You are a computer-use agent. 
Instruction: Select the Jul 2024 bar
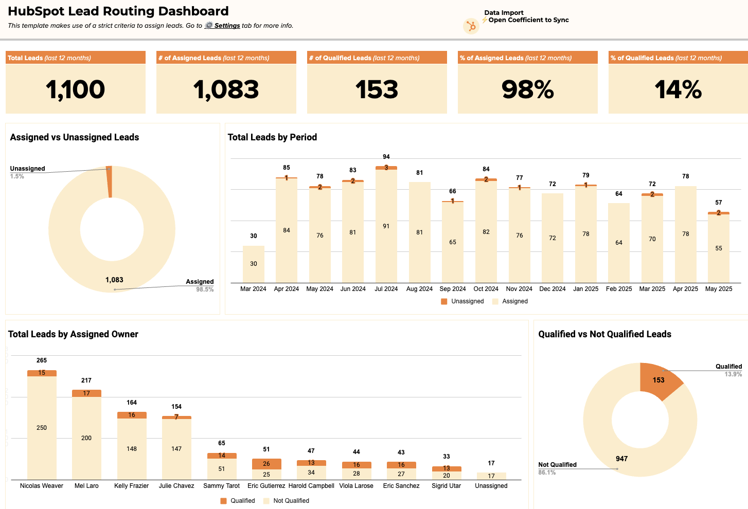(x=386, y=224)
